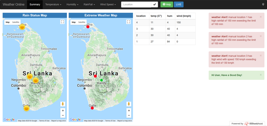Open the Wind Speed dropdown menu
The height and width of the screenshot is (126, 267).
click(108, 5)
